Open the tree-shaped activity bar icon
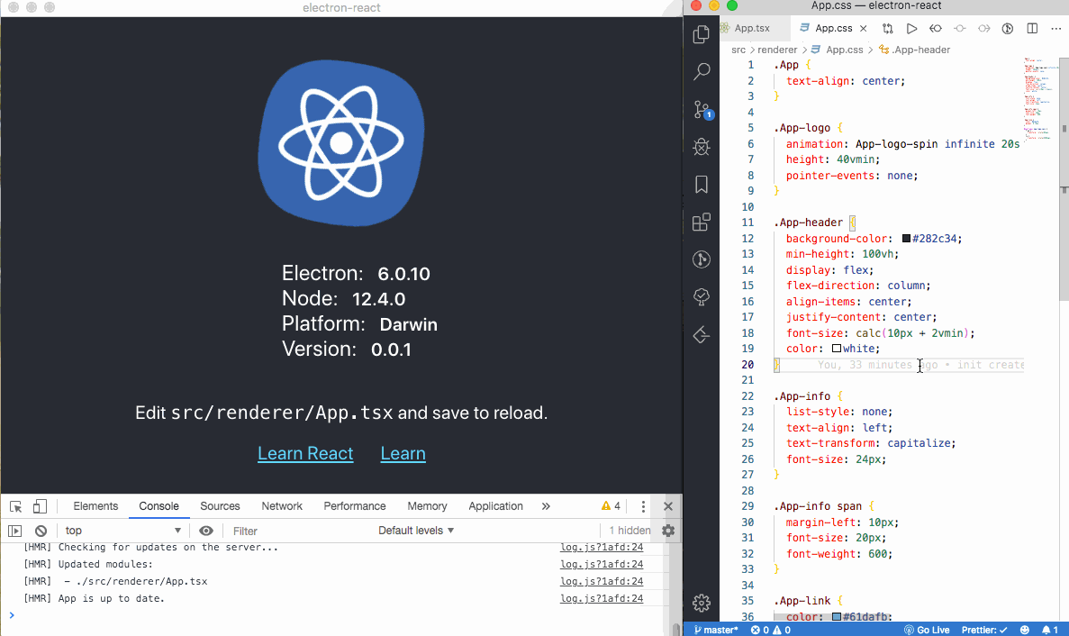The width and height of the screenshot is (1069, 636). [701, 296]
